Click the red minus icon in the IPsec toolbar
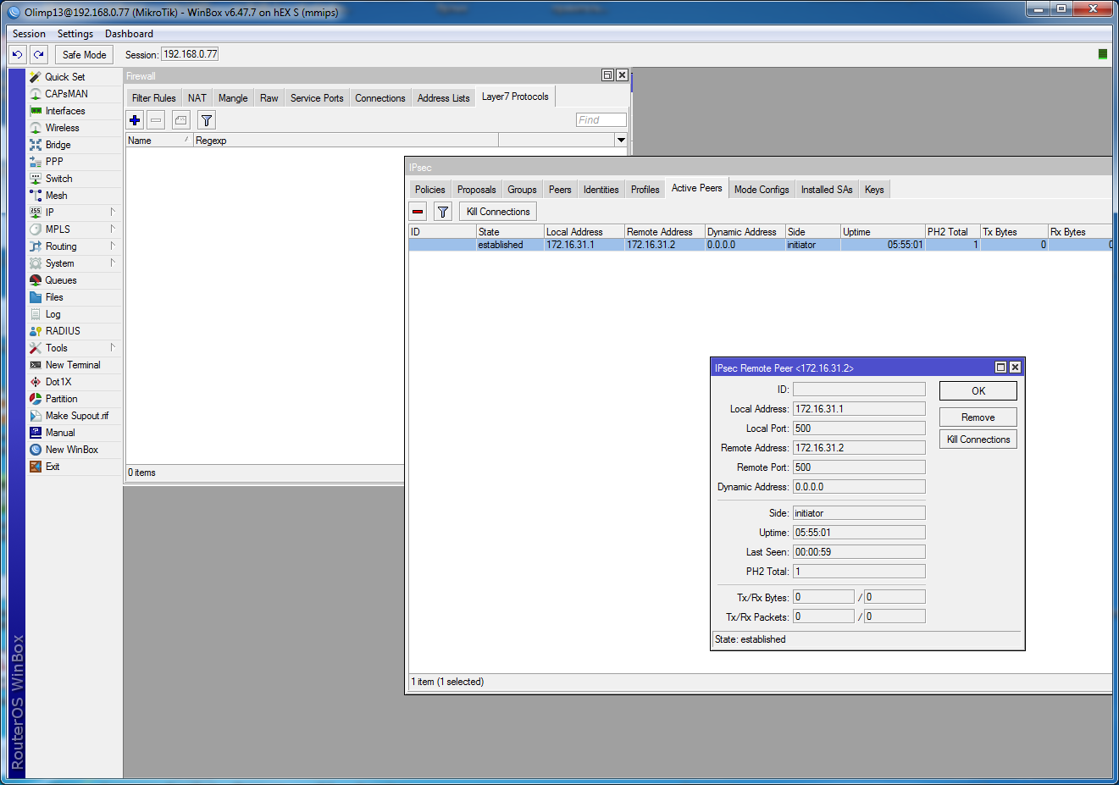This screenshot has width=1119, height=785. pyautogui.click(x=418, y=212)
